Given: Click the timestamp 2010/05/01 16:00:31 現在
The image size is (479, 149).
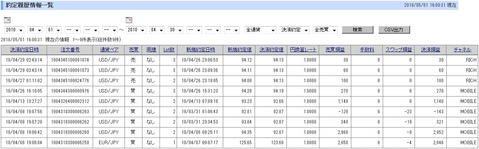Looking at the screenshot, I should tap(430, 5).
